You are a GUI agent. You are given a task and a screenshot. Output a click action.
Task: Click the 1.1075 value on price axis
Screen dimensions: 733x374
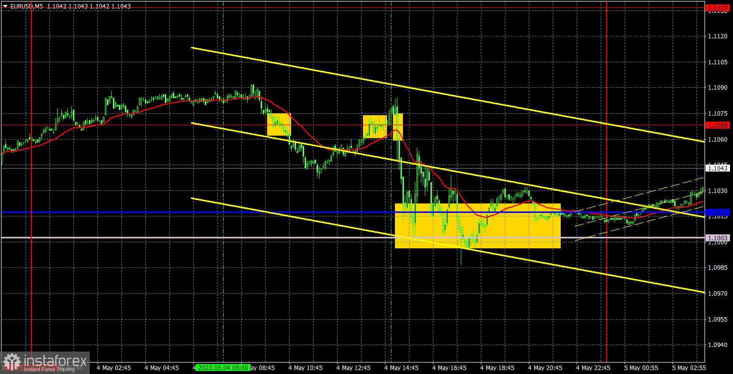pos(717,113)
